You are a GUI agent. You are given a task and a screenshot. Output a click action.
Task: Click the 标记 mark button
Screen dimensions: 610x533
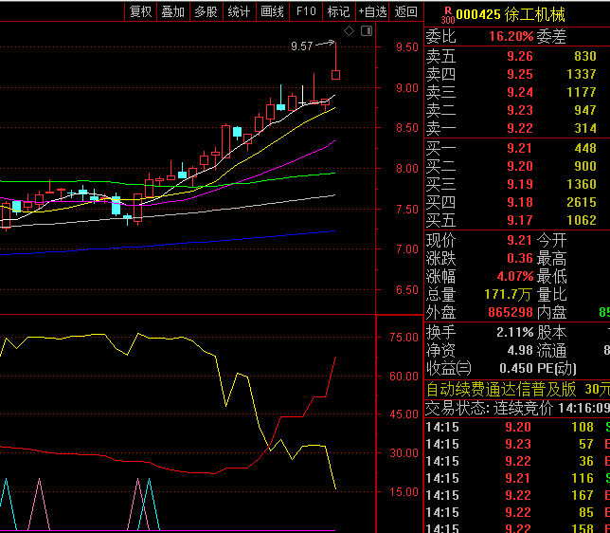[x=337, y=11]
